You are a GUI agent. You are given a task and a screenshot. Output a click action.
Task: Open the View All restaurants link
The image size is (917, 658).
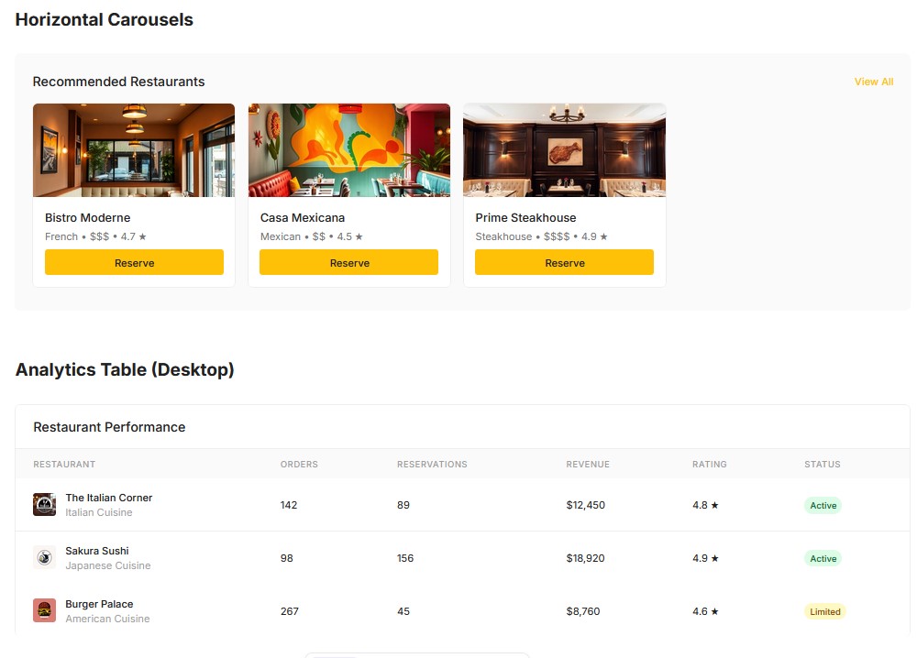873,82
